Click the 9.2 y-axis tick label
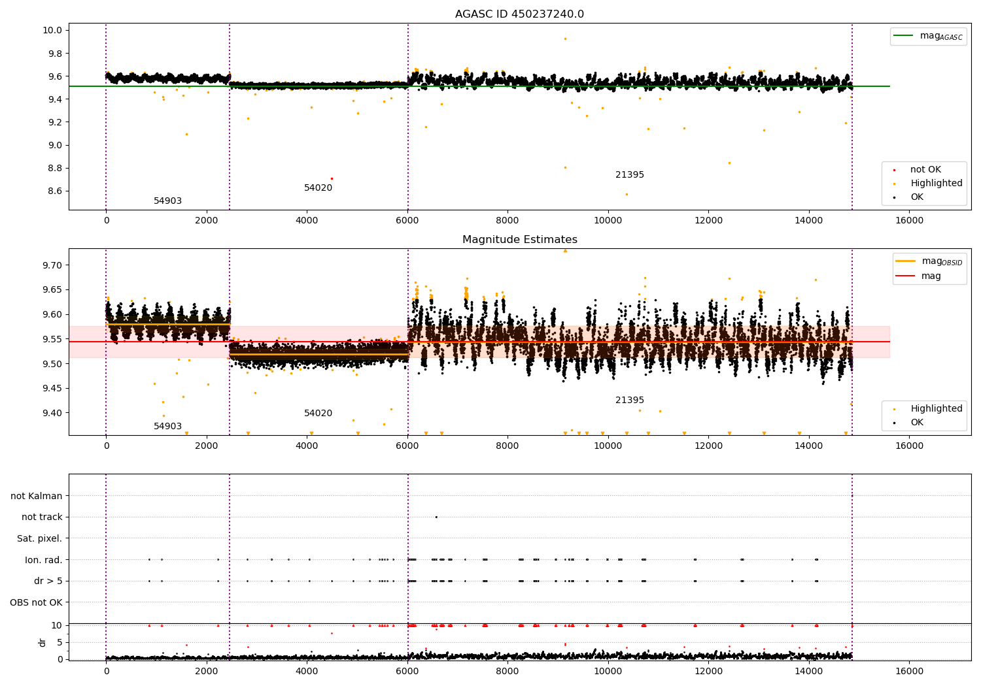981x686 pixels. [55, 122]
